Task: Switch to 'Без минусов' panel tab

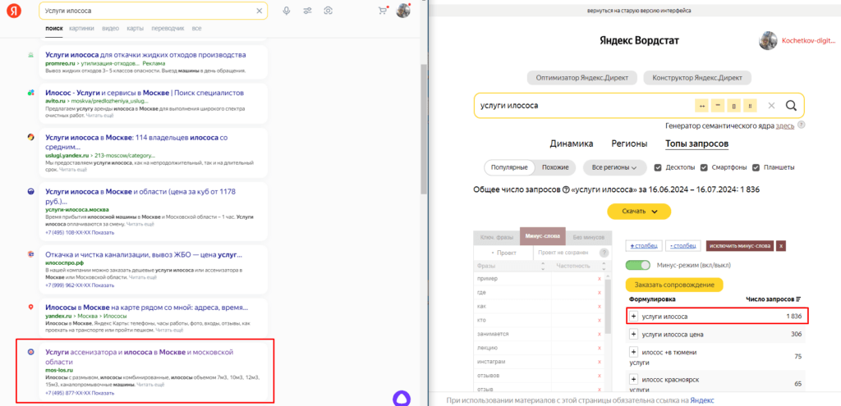Action: tap(588, 236)
